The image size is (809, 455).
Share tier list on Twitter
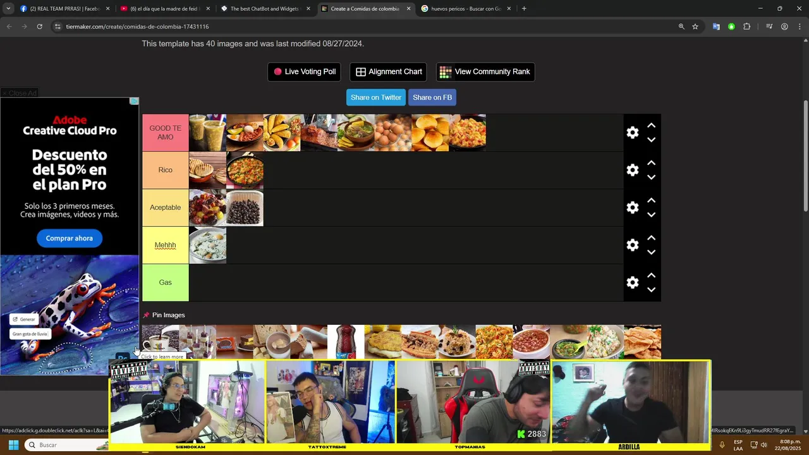pos(376,97)
